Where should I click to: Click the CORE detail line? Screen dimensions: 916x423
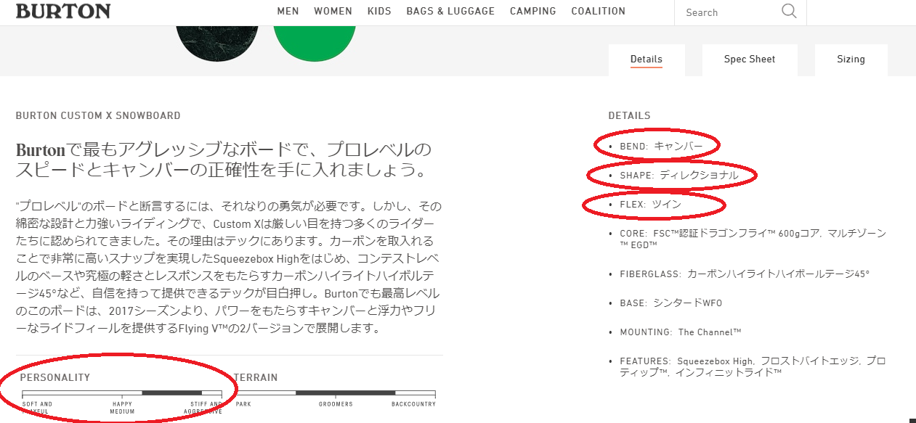[x=753, y=239]
